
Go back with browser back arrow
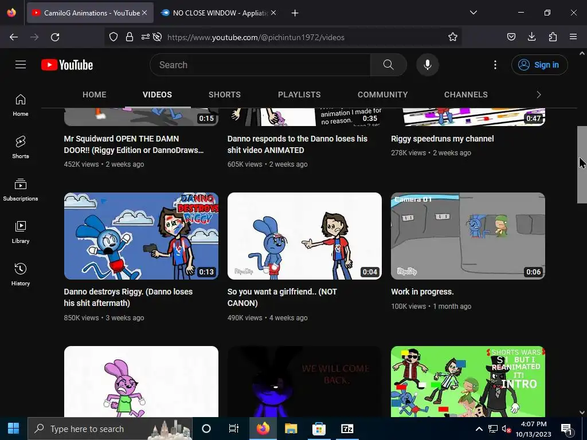click(x=14, y=37)
